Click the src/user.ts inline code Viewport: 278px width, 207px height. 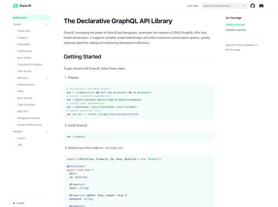(114, 148)
